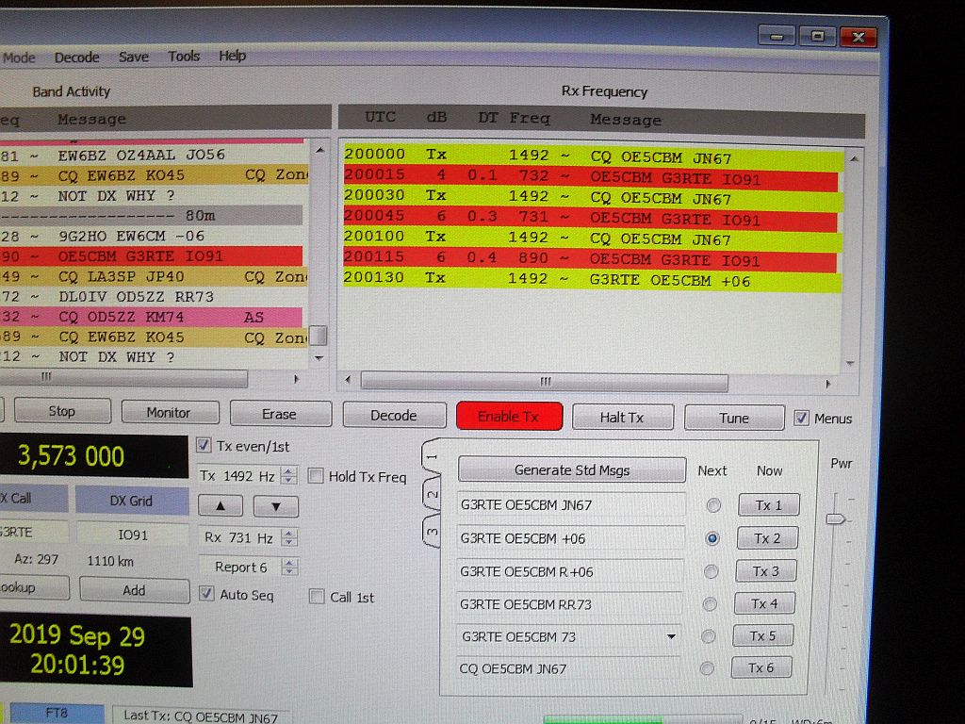Screen dimensions: 965x724
Task: Increase the Rx 731 Hz spinner
Action: (x=289, y=534)
